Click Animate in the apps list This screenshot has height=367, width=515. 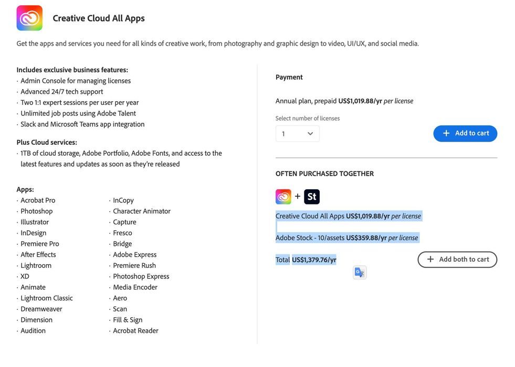[33, 287]
